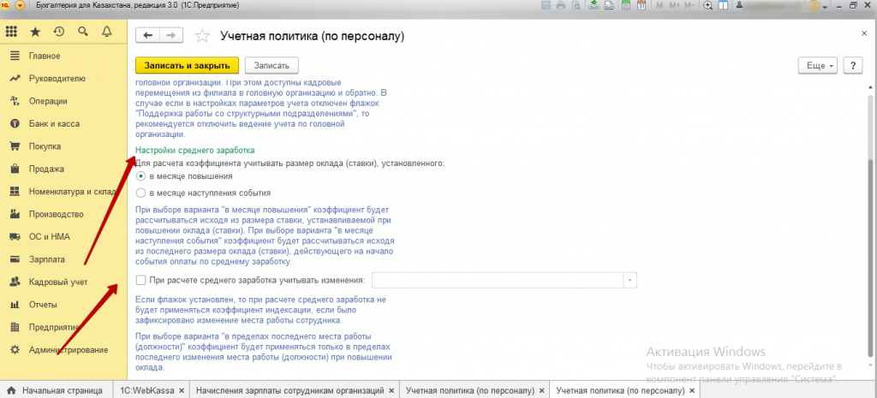Open the calculator icon in title bar
This screenshot has height=398, width=877.
(626, 5)
